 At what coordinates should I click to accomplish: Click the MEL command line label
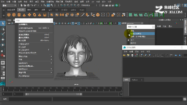point(5,99)
